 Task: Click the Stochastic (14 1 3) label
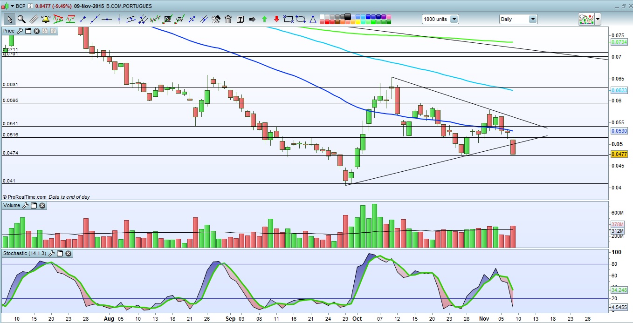point(25,254)
